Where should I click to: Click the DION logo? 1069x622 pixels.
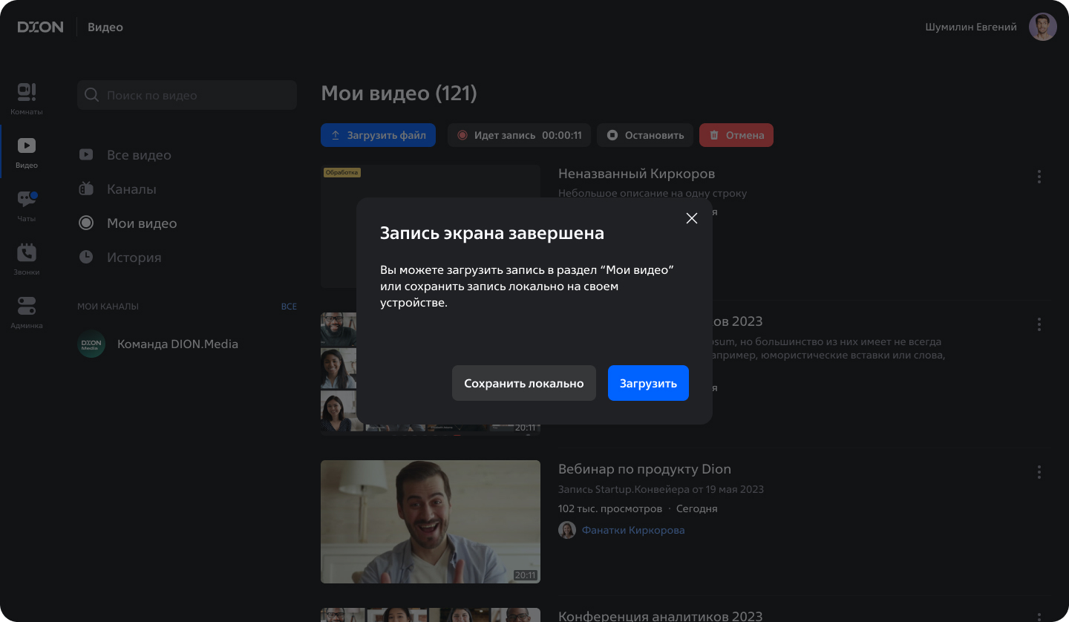pos(41,27)
